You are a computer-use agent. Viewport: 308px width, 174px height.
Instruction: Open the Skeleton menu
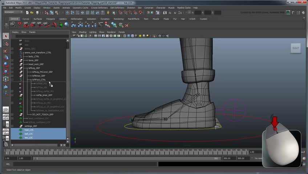click(x=131, y=8)
